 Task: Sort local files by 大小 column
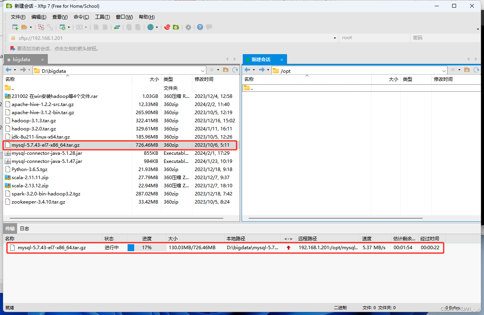point(147,79)
